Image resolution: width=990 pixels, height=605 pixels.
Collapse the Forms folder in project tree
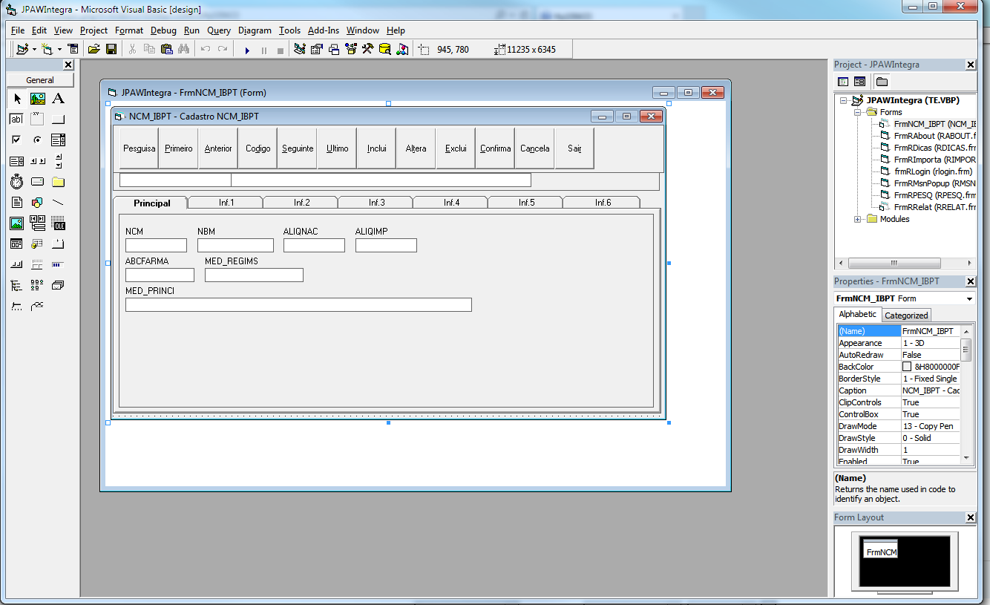[858, 112]
